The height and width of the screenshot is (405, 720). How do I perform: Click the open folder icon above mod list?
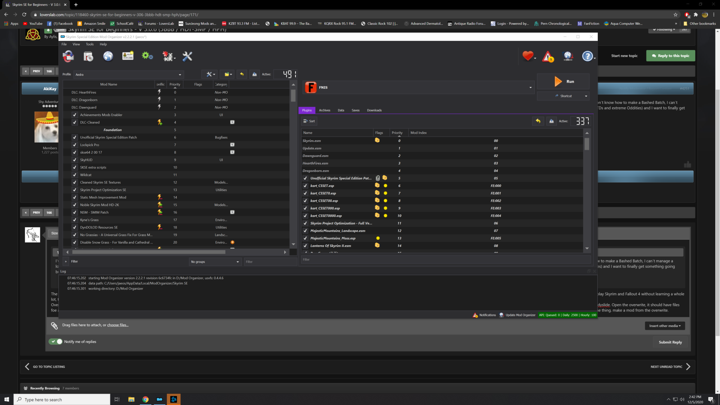227,74
